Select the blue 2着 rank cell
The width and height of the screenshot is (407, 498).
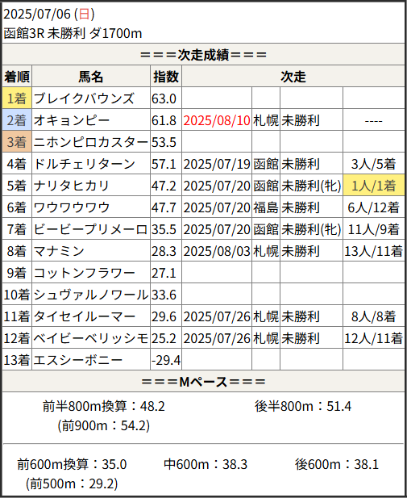coord(17,120)
